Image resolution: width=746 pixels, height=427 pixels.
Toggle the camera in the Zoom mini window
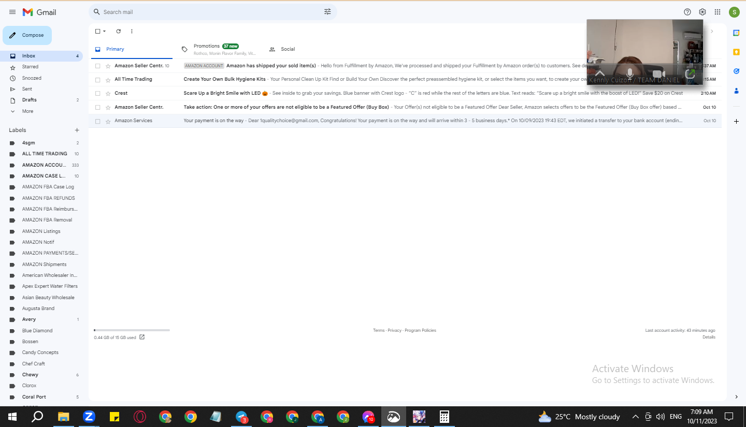tap(658, 74)
